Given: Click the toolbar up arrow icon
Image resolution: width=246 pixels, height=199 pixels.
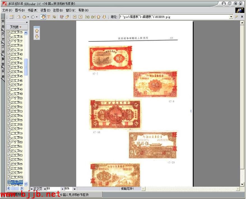Looking at the screenshot, I should pyautogui.click(x=99, y=17).
